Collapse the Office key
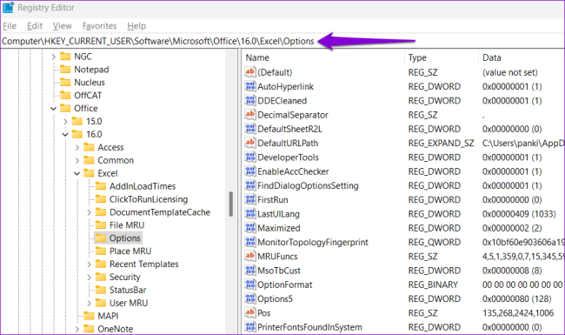This screenshot has height=335, width=565. click(x=53, y=109)
